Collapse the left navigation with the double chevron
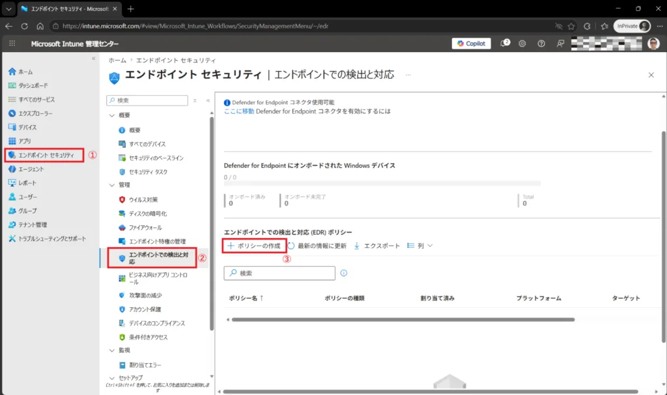This screenshot has height=395, width=667. pos(94,59)
